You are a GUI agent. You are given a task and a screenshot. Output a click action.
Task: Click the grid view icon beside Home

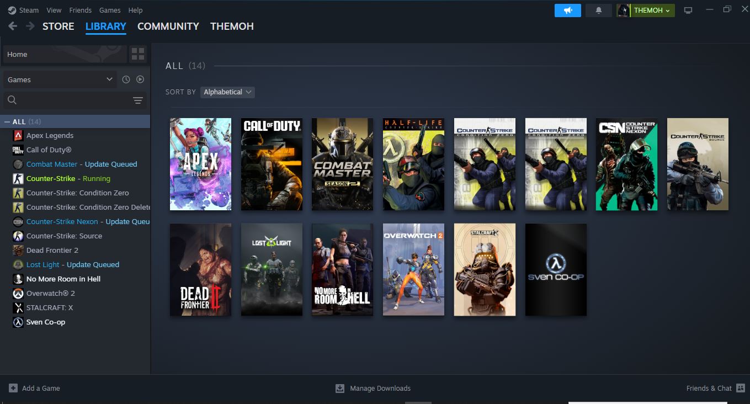[138, 54]
